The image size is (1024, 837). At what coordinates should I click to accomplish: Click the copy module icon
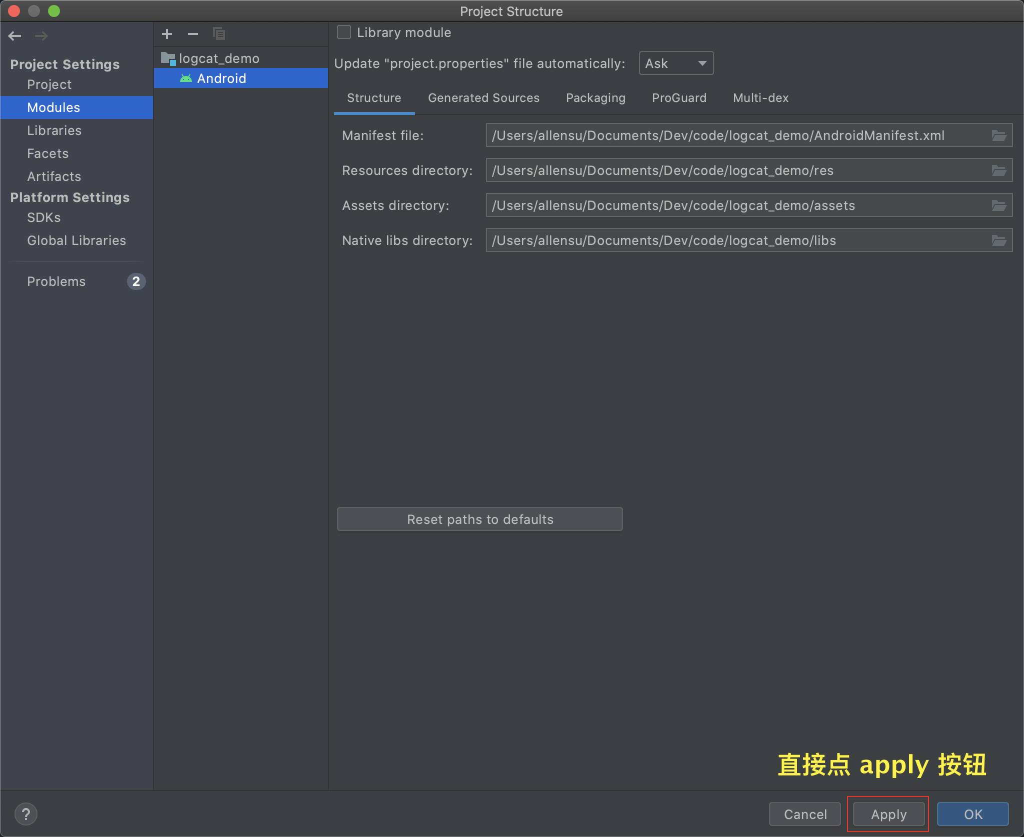(x=219, y=34)
